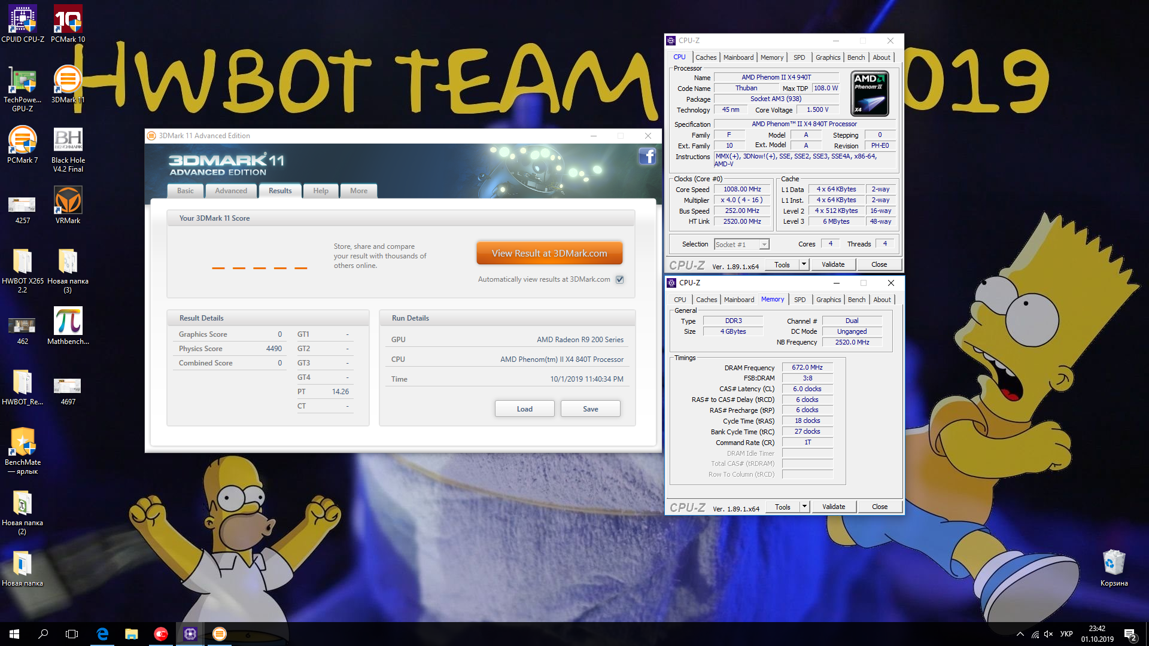Open the Help tab in 3DMark 11
The width and height of the screenshot is (1149, 646).
click(x=321, y=191)
